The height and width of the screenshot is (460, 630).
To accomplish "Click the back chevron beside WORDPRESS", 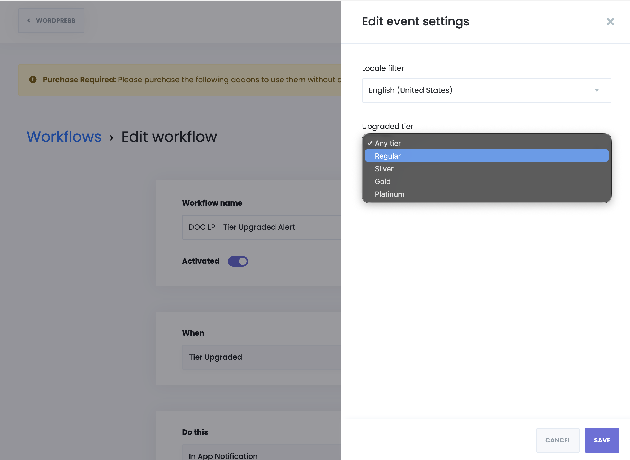I will (29, 21).
